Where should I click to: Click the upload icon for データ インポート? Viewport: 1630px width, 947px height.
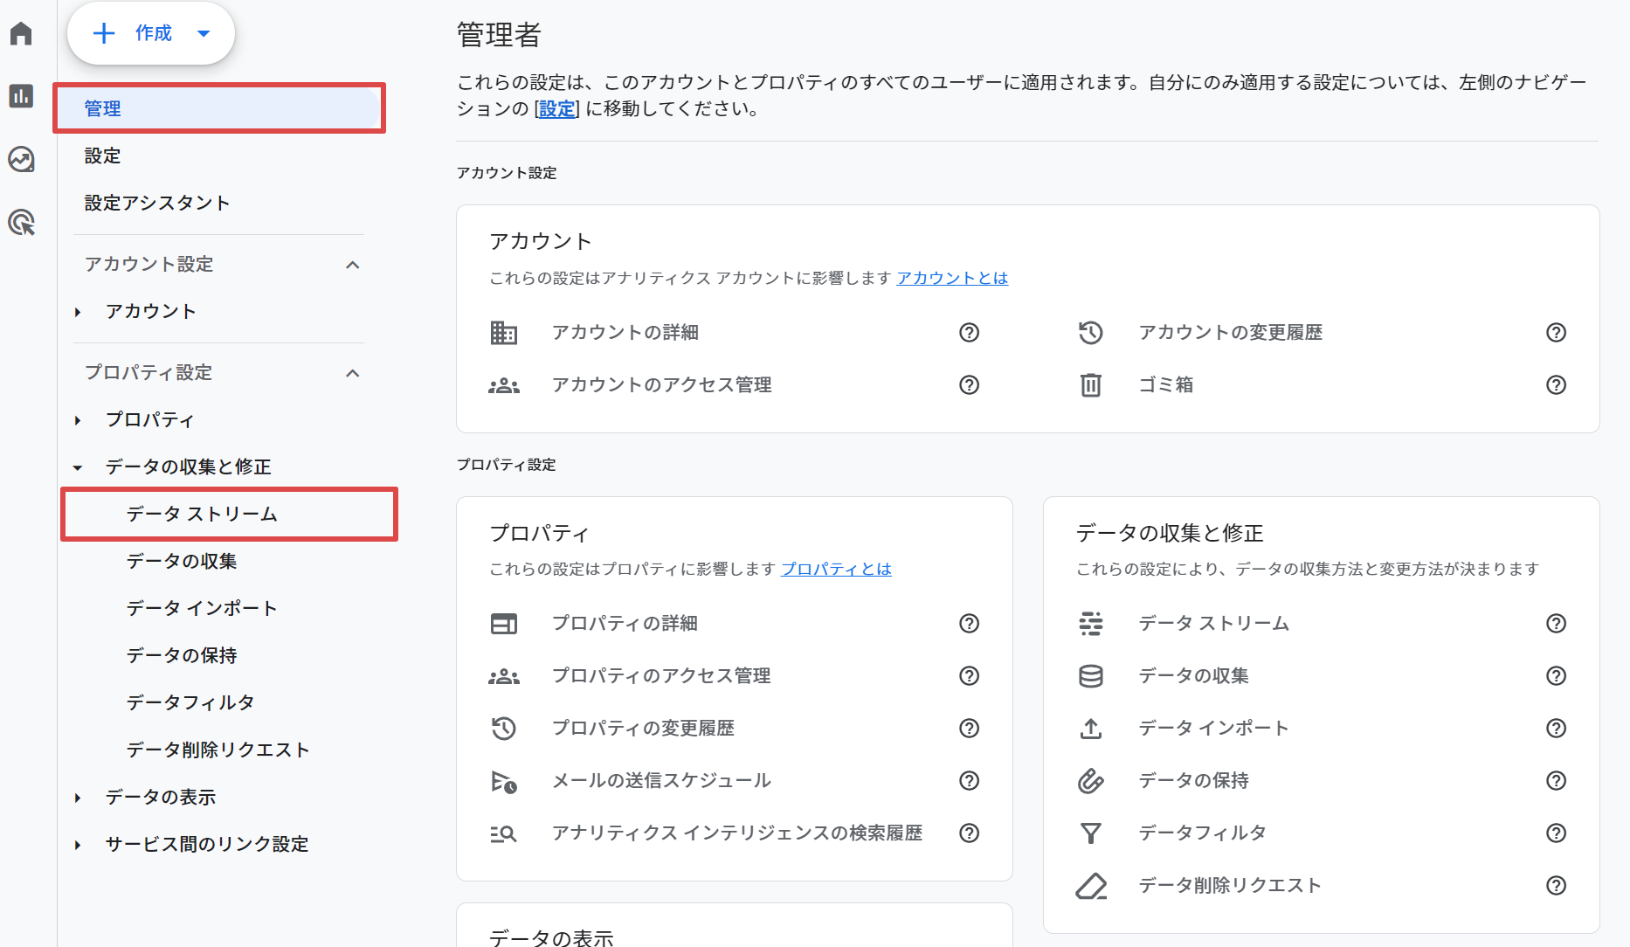point(1091,728)
